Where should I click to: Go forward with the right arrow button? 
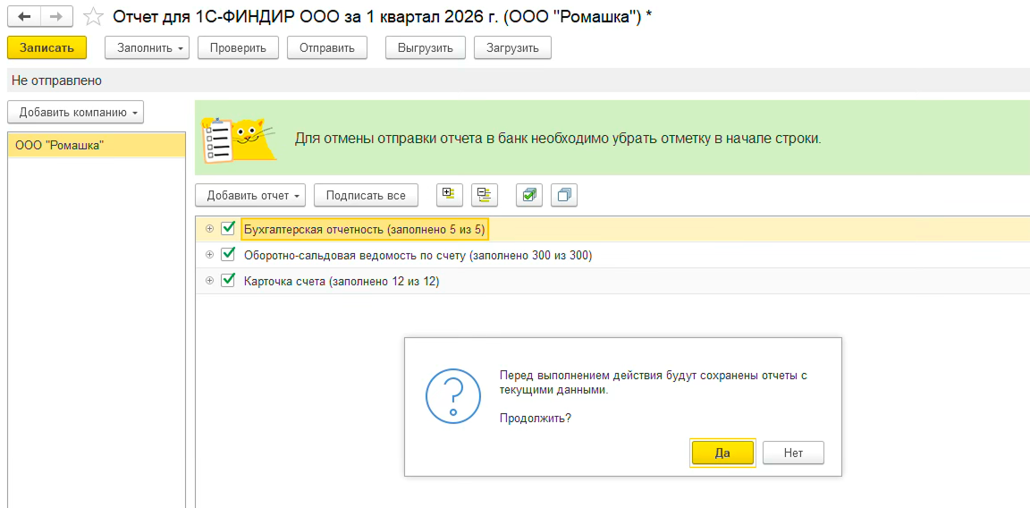click(57, 16)
